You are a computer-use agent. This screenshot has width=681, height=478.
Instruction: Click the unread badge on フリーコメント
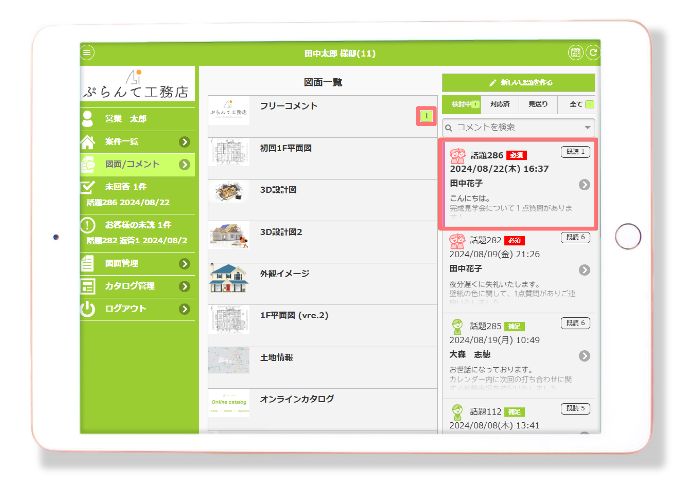coord(426,116)
